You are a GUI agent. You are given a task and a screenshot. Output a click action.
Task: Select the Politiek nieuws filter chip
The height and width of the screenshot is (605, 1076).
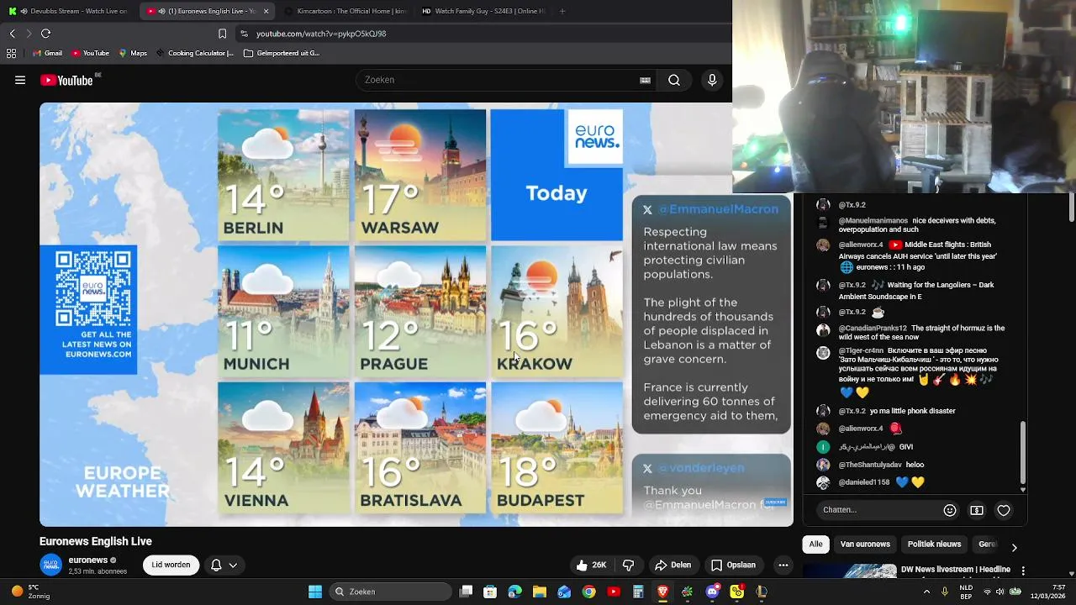click(934, 544)
